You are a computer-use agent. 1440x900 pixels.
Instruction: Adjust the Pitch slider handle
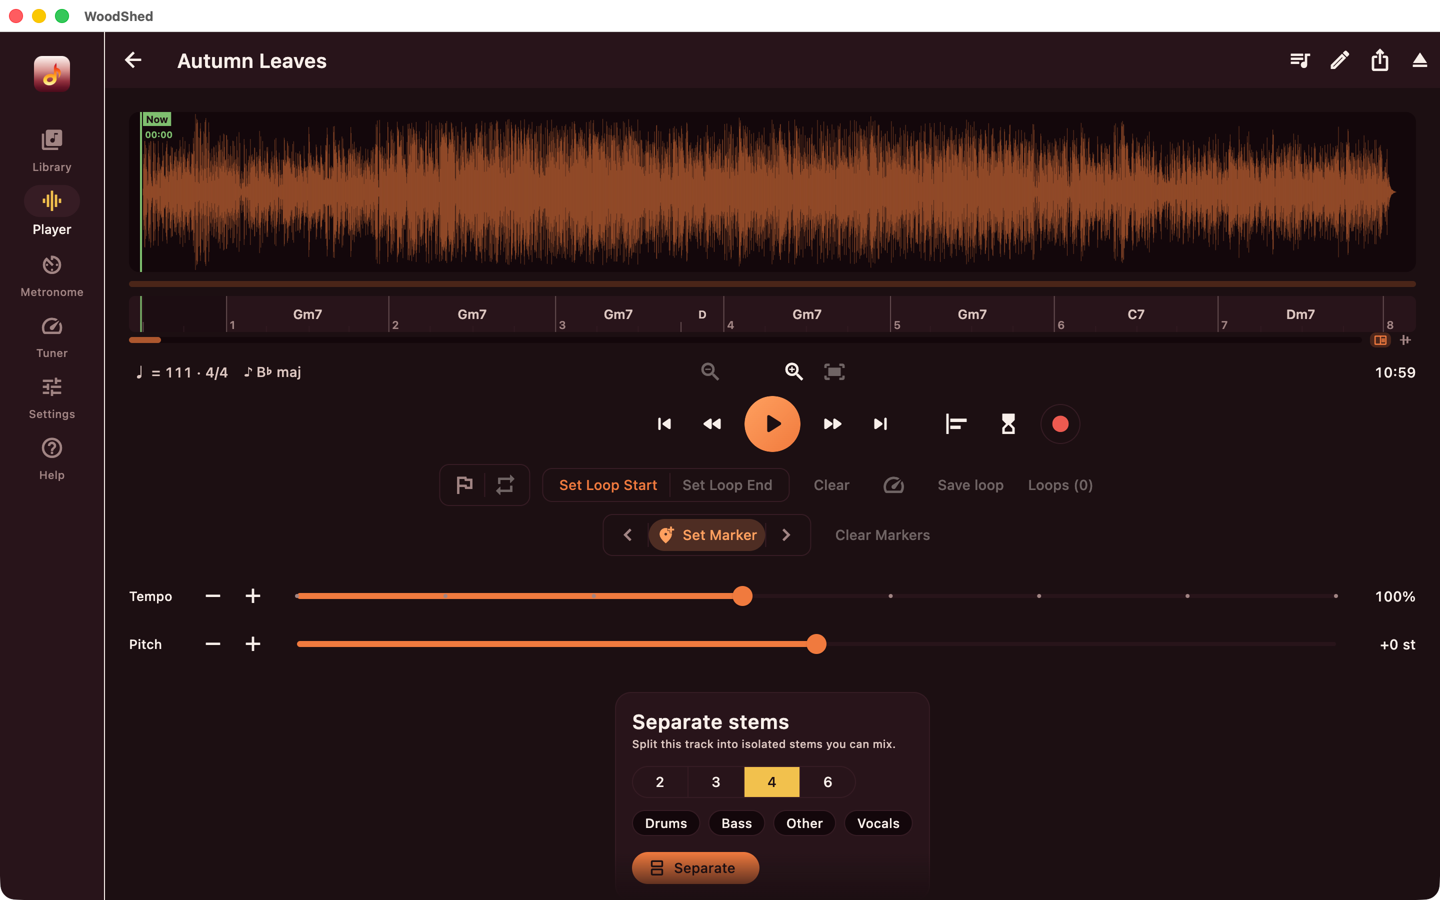click(x=816, y=644)
